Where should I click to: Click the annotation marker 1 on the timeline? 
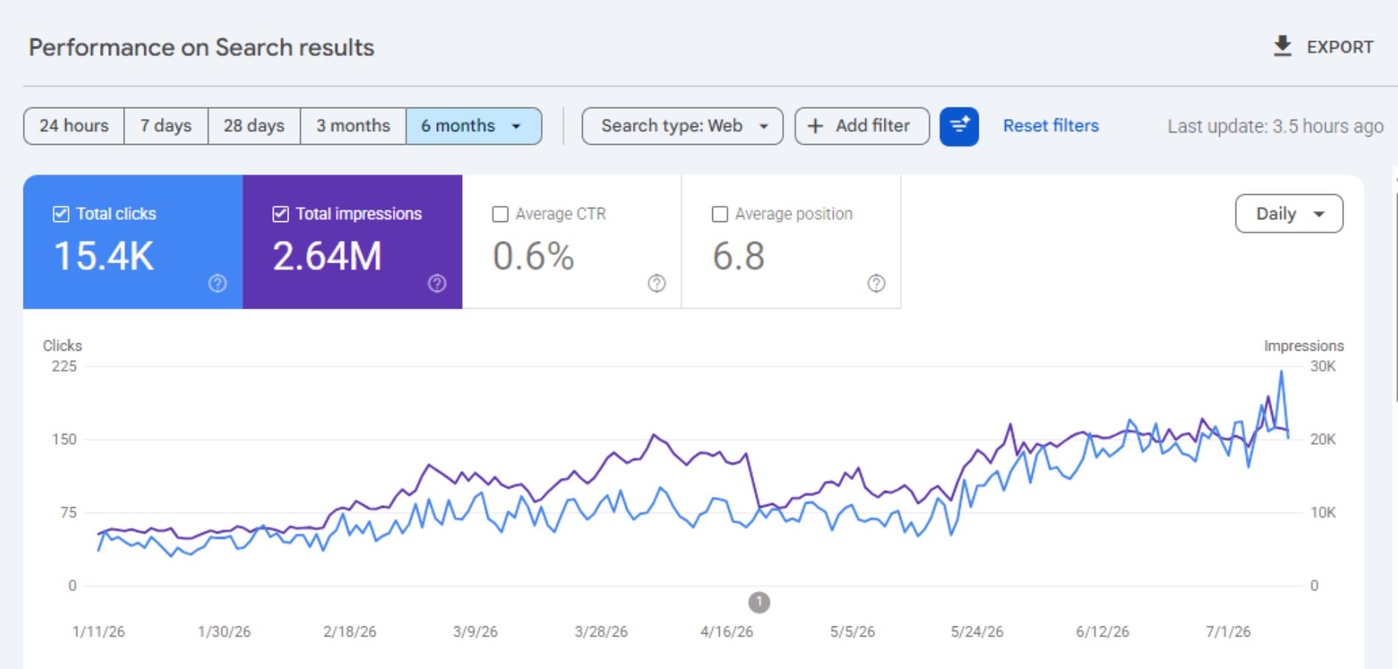tap(759, 603)
